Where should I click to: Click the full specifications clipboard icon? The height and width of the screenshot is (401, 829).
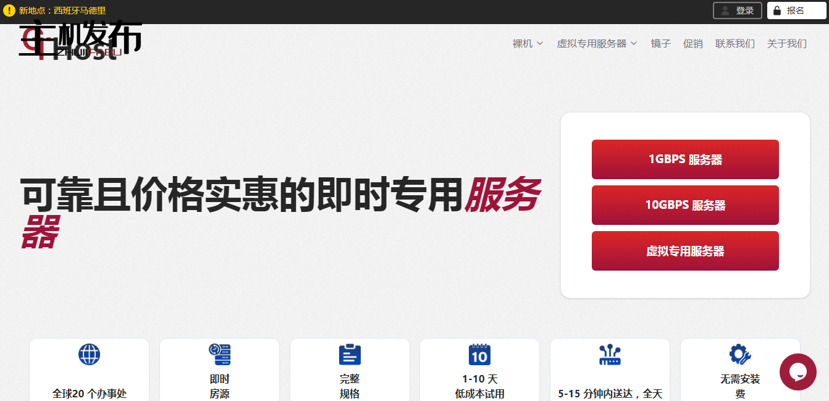click(350, 355)
